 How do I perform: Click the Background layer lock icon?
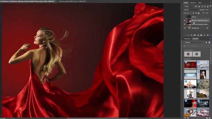pyautogui.click(x=207, y=28)
